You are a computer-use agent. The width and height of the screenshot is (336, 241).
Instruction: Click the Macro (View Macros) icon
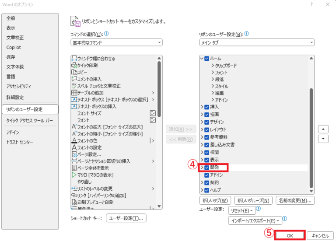74,175
